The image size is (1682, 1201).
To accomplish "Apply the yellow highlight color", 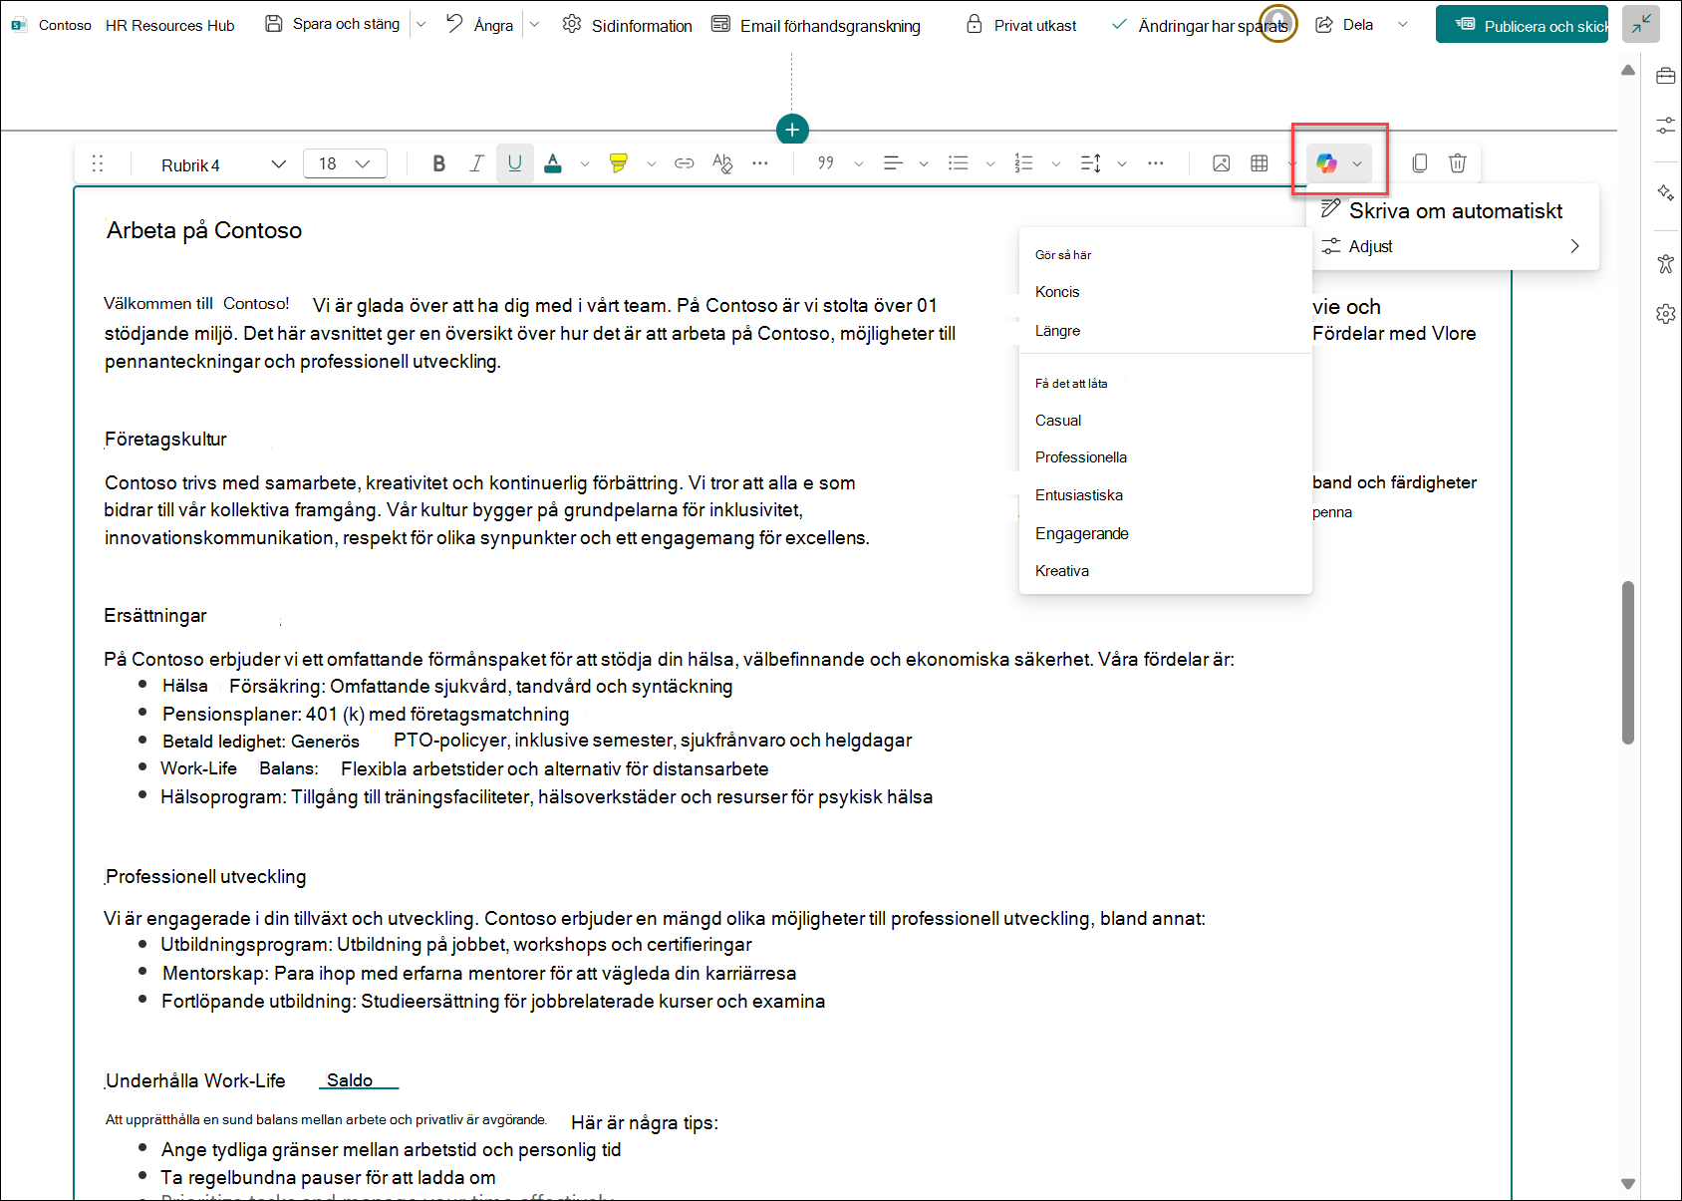I will [x=619, y=163].
